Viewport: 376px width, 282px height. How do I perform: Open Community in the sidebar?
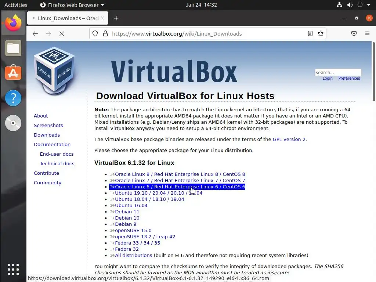[x=47, y=183]
